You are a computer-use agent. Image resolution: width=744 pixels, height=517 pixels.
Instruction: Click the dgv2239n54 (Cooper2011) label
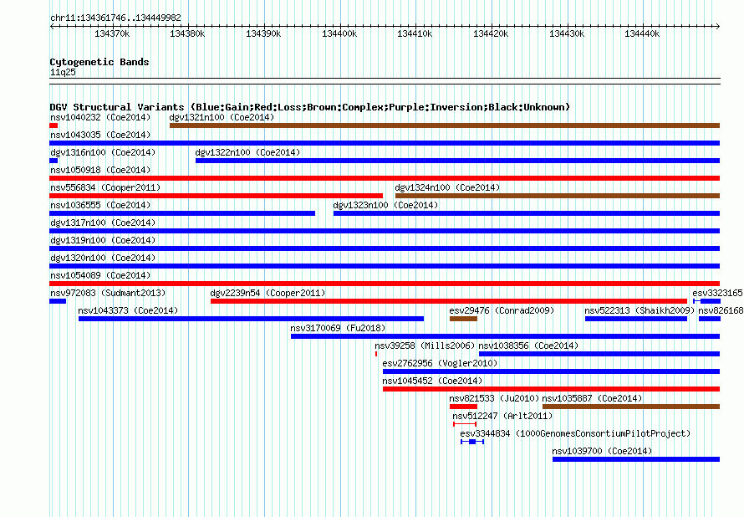pyautogui.click(x=268, y=293)
